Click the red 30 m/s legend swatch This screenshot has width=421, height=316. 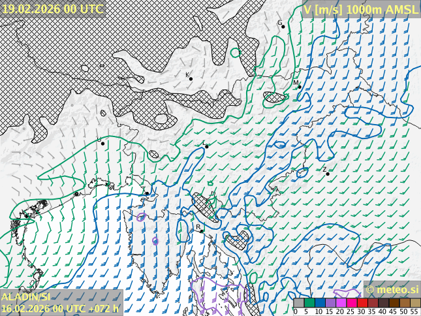[x=362, y=303]
